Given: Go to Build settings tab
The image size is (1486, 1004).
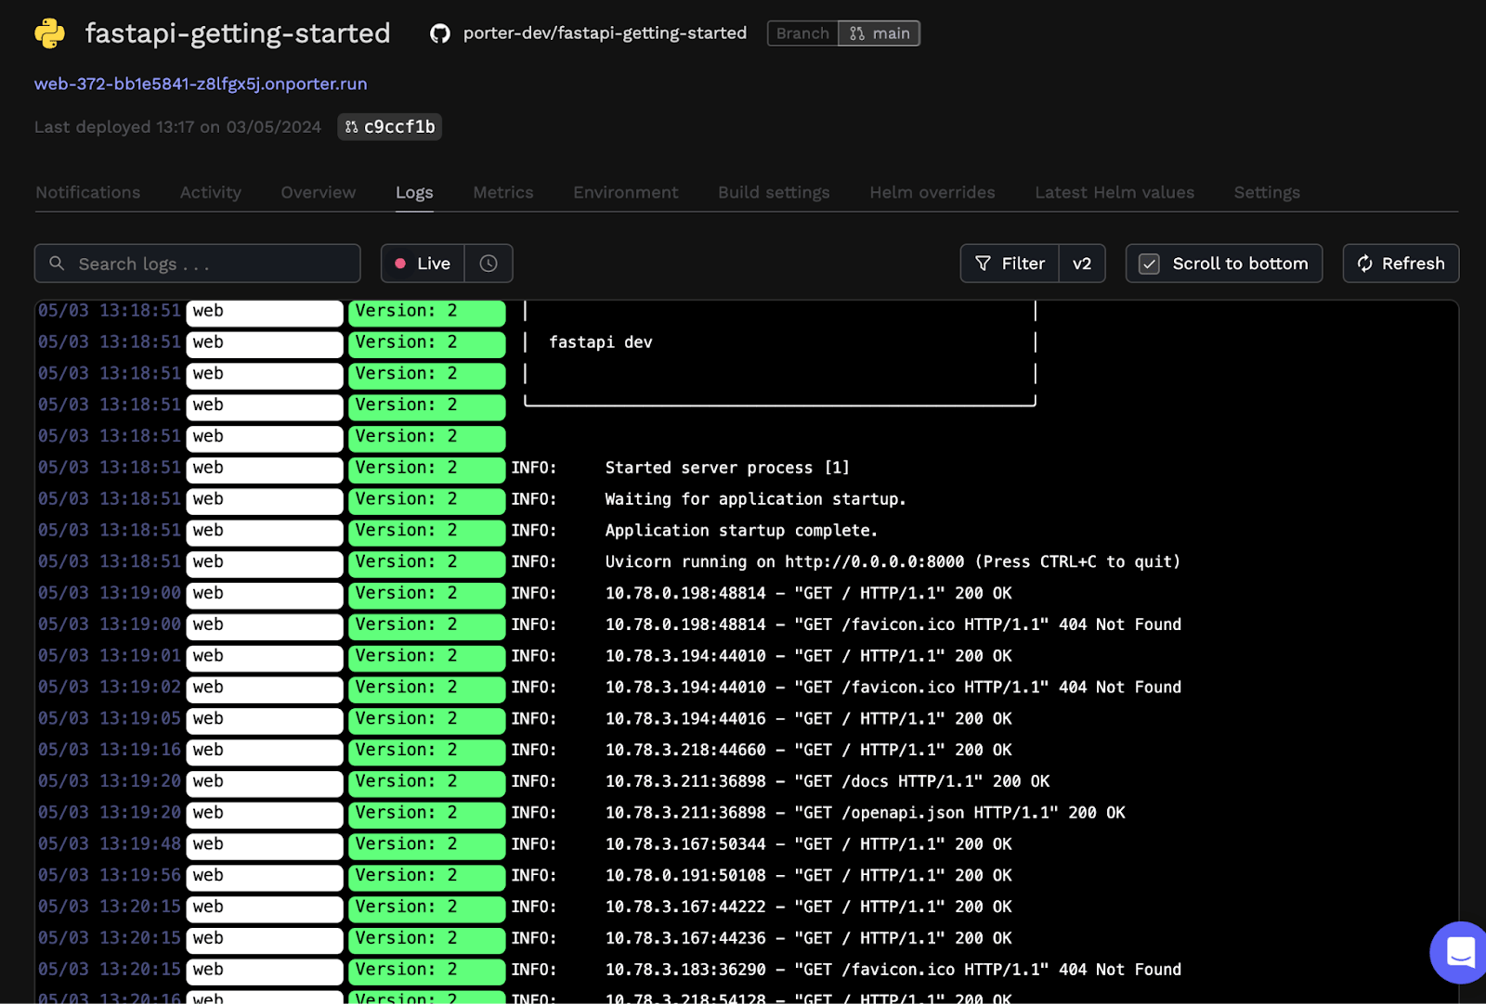Looking at the screenshot, I should [773, 192].
